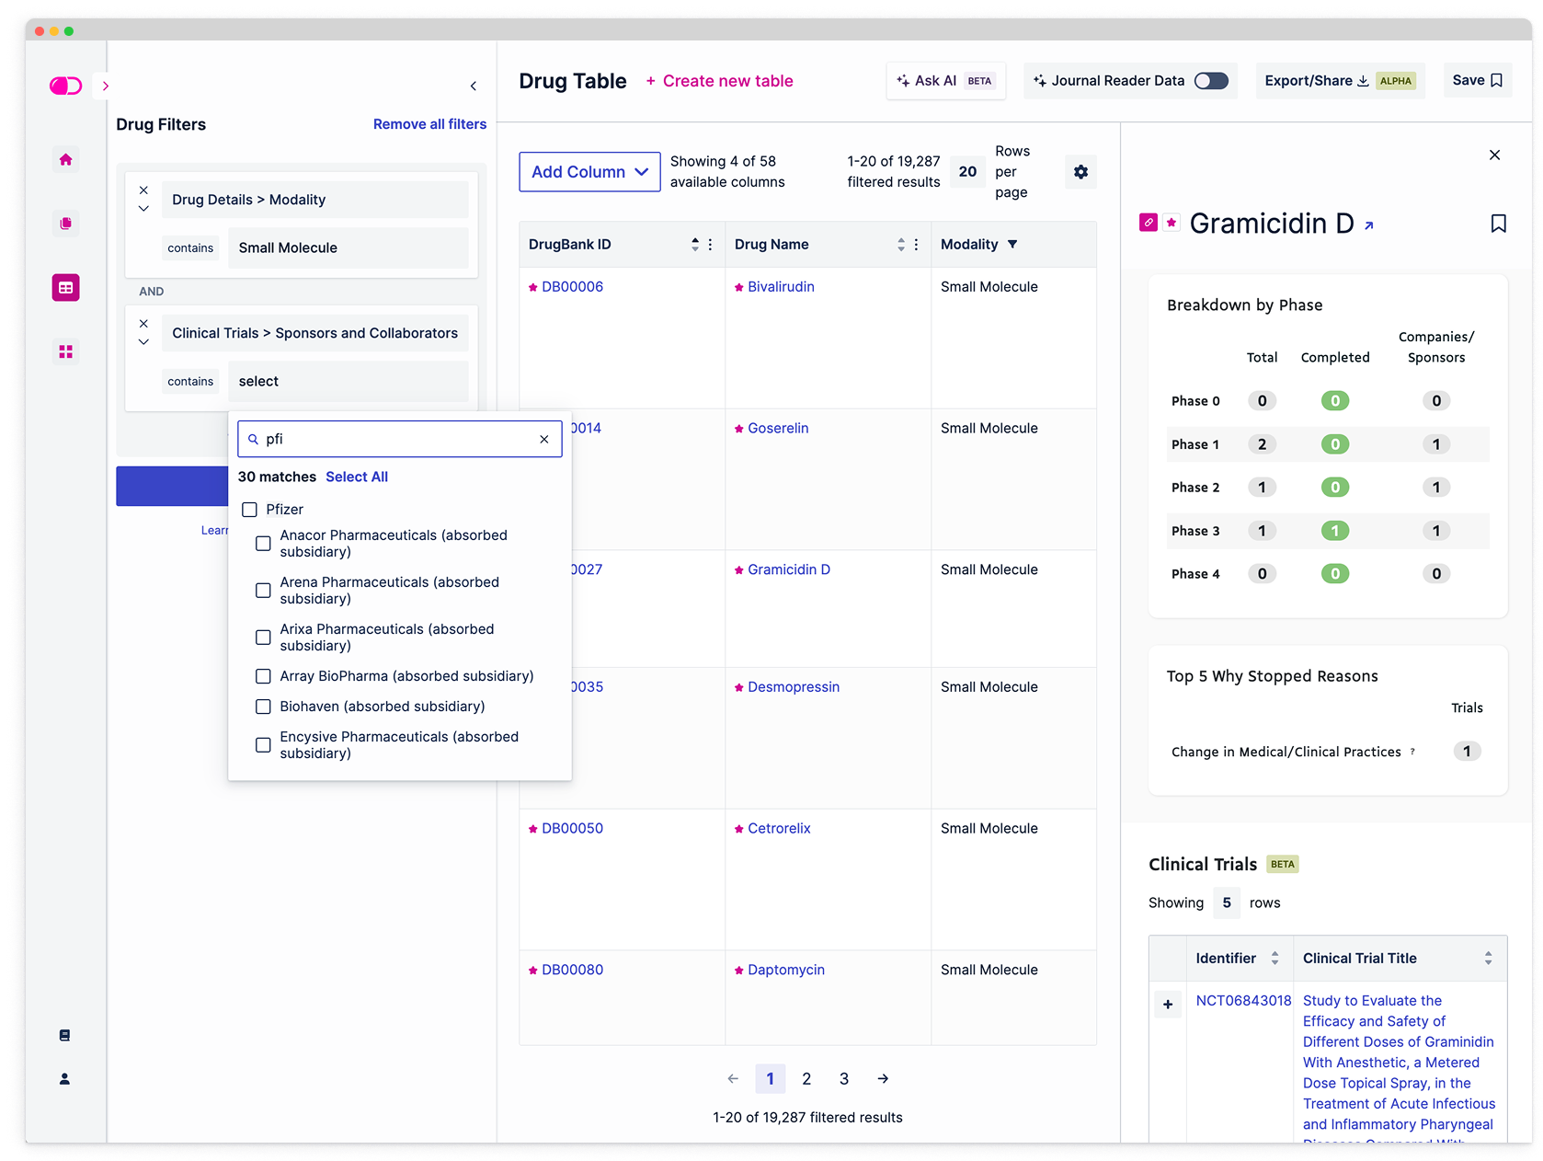Open DrugBank ID column options menu
Image resolution: width=1543 pixels, height=1161 pixels.
[710, 245]
